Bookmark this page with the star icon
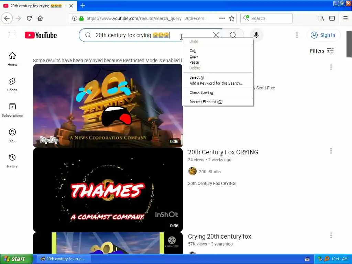352x264 pixels. click(231, 19)
